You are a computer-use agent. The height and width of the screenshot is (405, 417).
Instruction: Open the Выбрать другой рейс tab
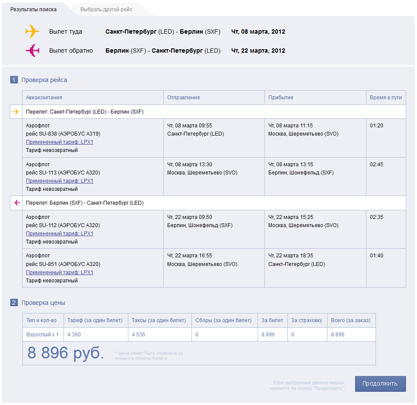pos(106,9)
